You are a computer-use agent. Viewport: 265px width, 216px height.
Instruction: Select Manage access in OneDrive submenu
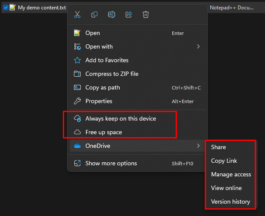coord(231,174)
